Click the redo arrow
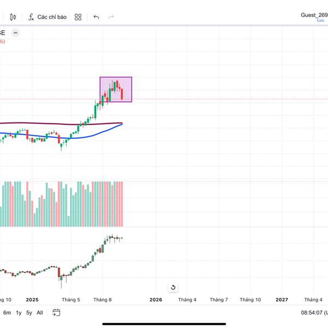The width and height of the screenshot is (328, 328). 112,17
